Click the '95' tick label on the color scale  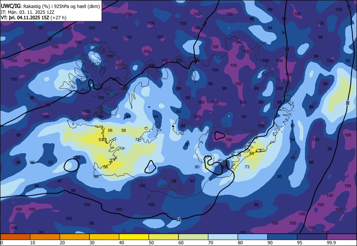299,243
